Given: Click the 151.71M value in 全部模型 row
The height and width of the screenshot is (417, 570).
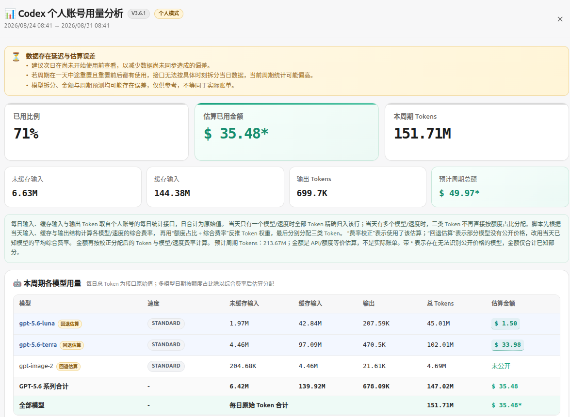Looking at the screenshot, I should (x=440, y=405).
